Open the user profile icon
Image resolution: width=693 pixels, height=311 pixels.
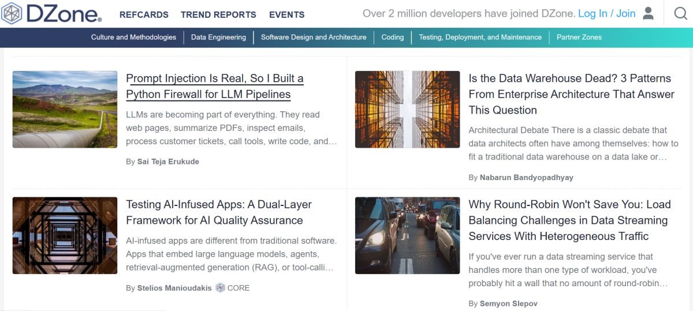point(649,13)
